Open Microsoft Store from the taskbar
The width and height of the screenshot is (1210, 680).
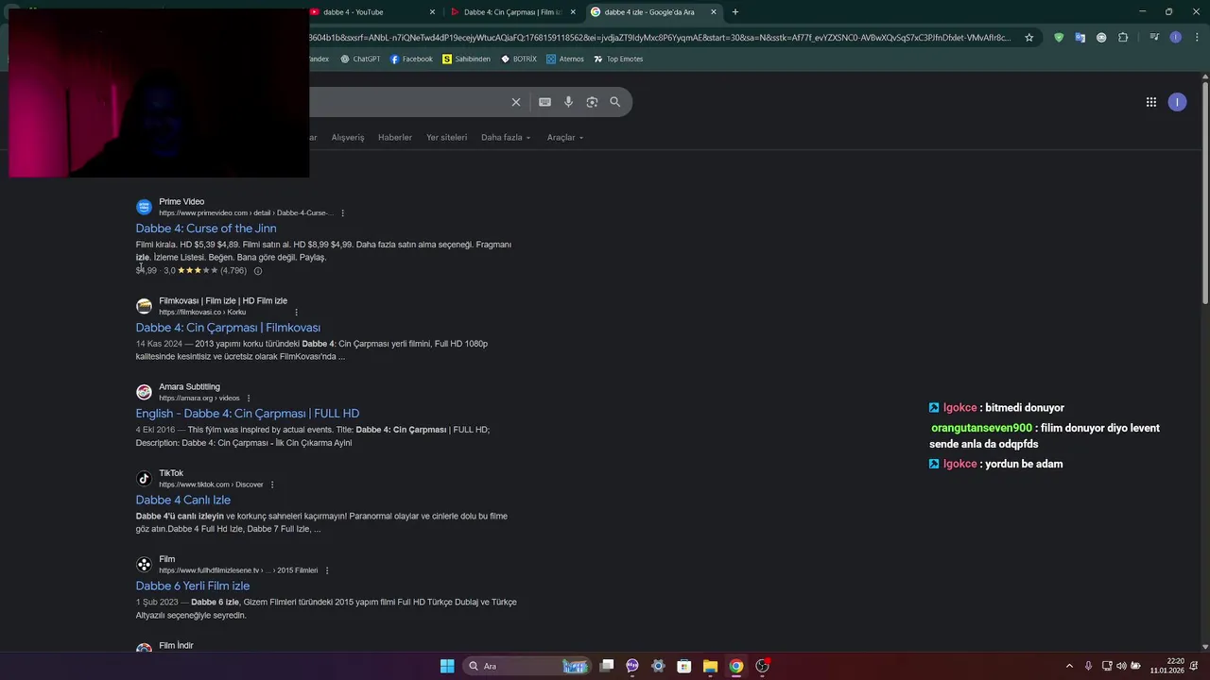684,666
